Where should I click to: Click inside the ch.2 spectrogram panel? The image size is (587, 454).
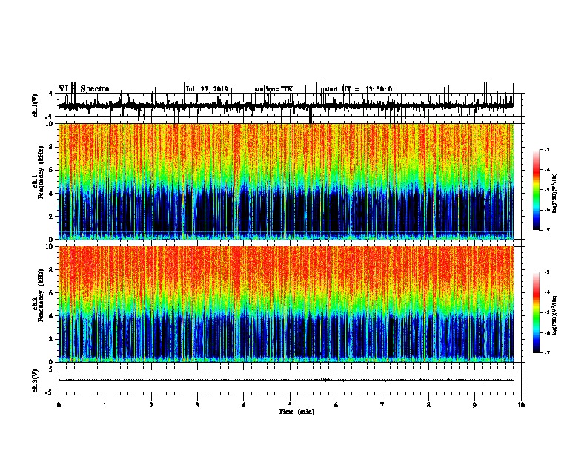pos(286,304)
